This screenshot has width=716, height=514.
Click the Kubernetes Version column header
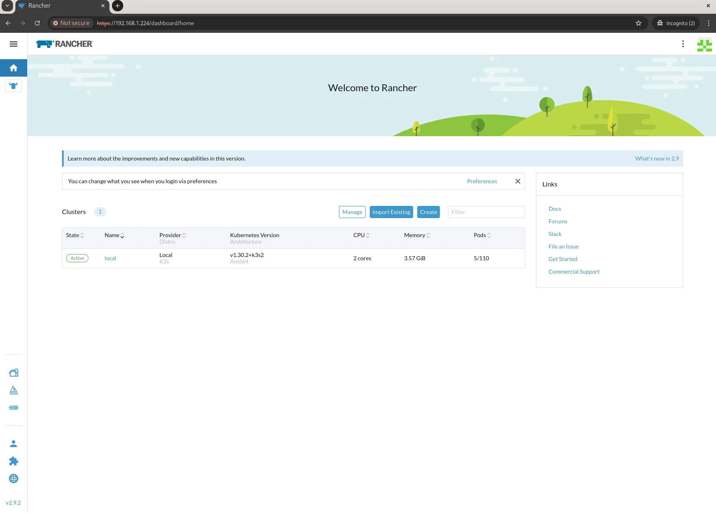255,235
